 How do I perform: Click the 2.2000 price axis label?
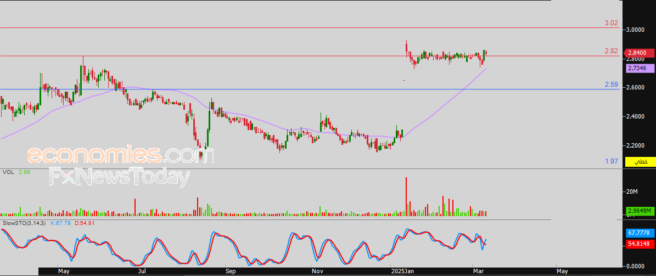point(636,145)
